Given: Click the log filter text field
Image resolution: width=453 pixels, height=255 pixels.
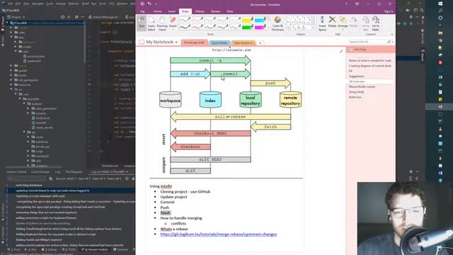Looking at the screenshot, I should click(27, 179).
